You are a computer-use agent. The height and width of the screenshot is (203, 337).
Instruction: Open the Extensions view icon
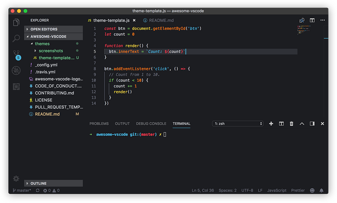[x=16, y=86]
